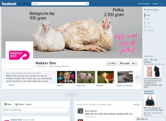Click See All recent posts
The image size is (166, 121).
tap(136, 104)
